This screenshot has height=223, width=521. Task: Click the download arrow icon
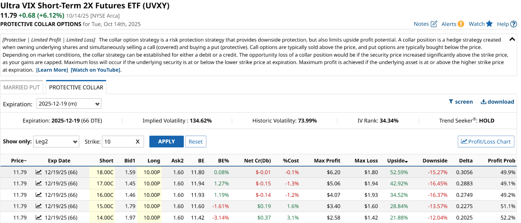click(484, 102)
